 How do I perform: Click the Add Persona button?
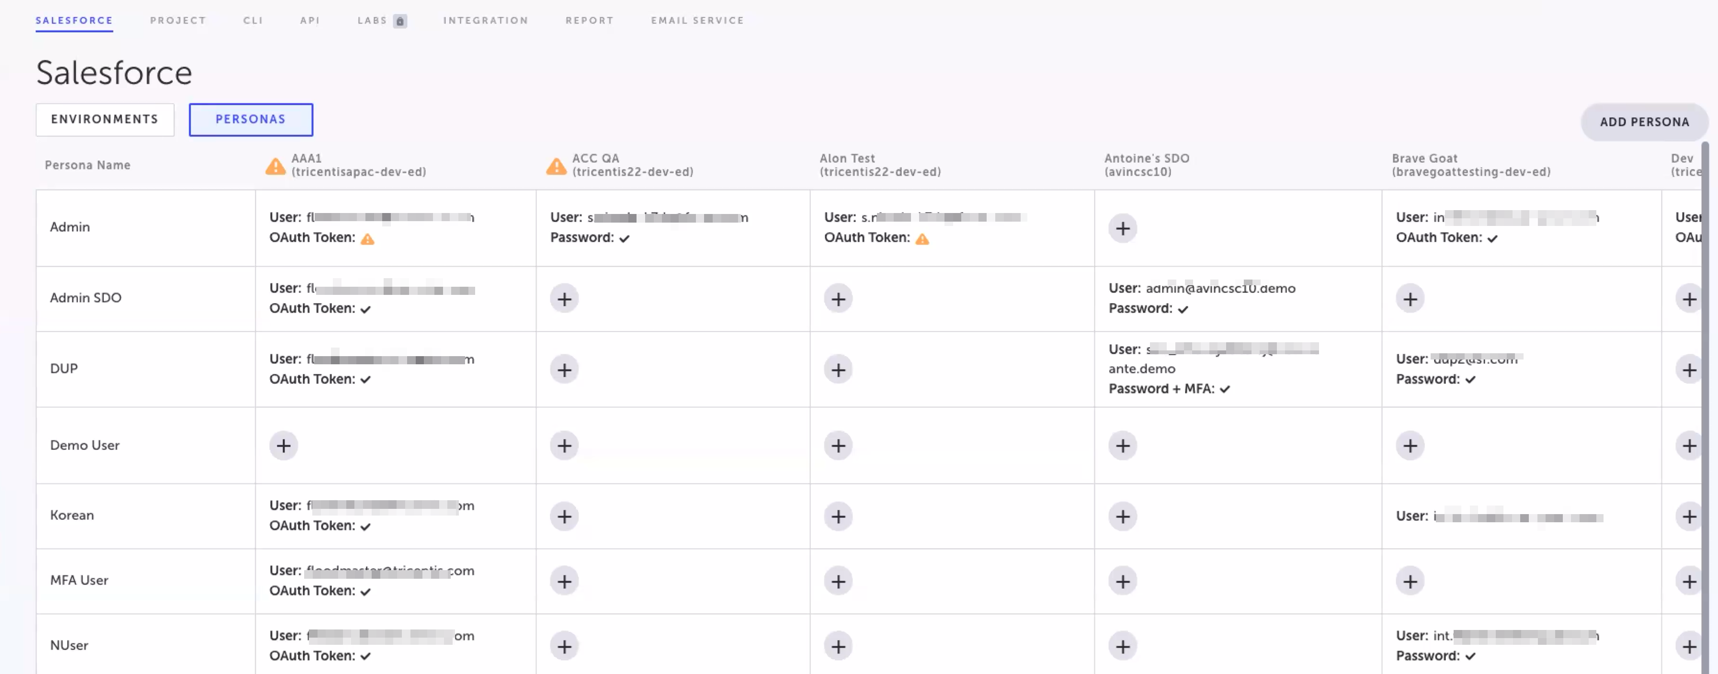tap(1644, 122)
